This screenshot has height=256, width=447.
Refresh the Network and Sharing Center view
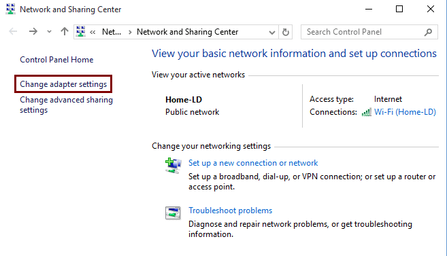(285, 32)
